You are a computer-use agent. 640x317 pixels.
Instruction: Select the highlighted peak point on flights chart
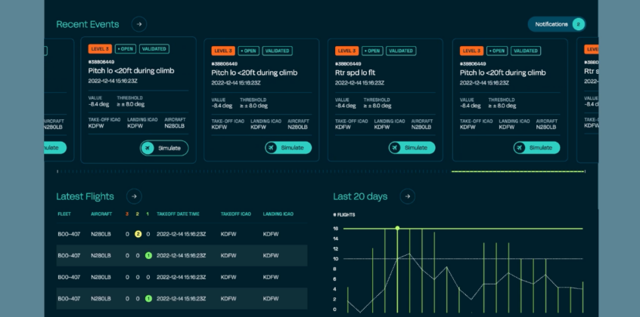click(397, 228)
